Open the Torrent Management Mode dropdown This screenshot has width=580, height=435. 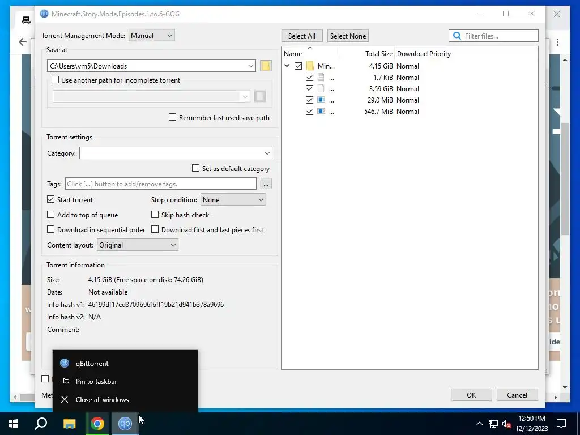click(152, 36)
